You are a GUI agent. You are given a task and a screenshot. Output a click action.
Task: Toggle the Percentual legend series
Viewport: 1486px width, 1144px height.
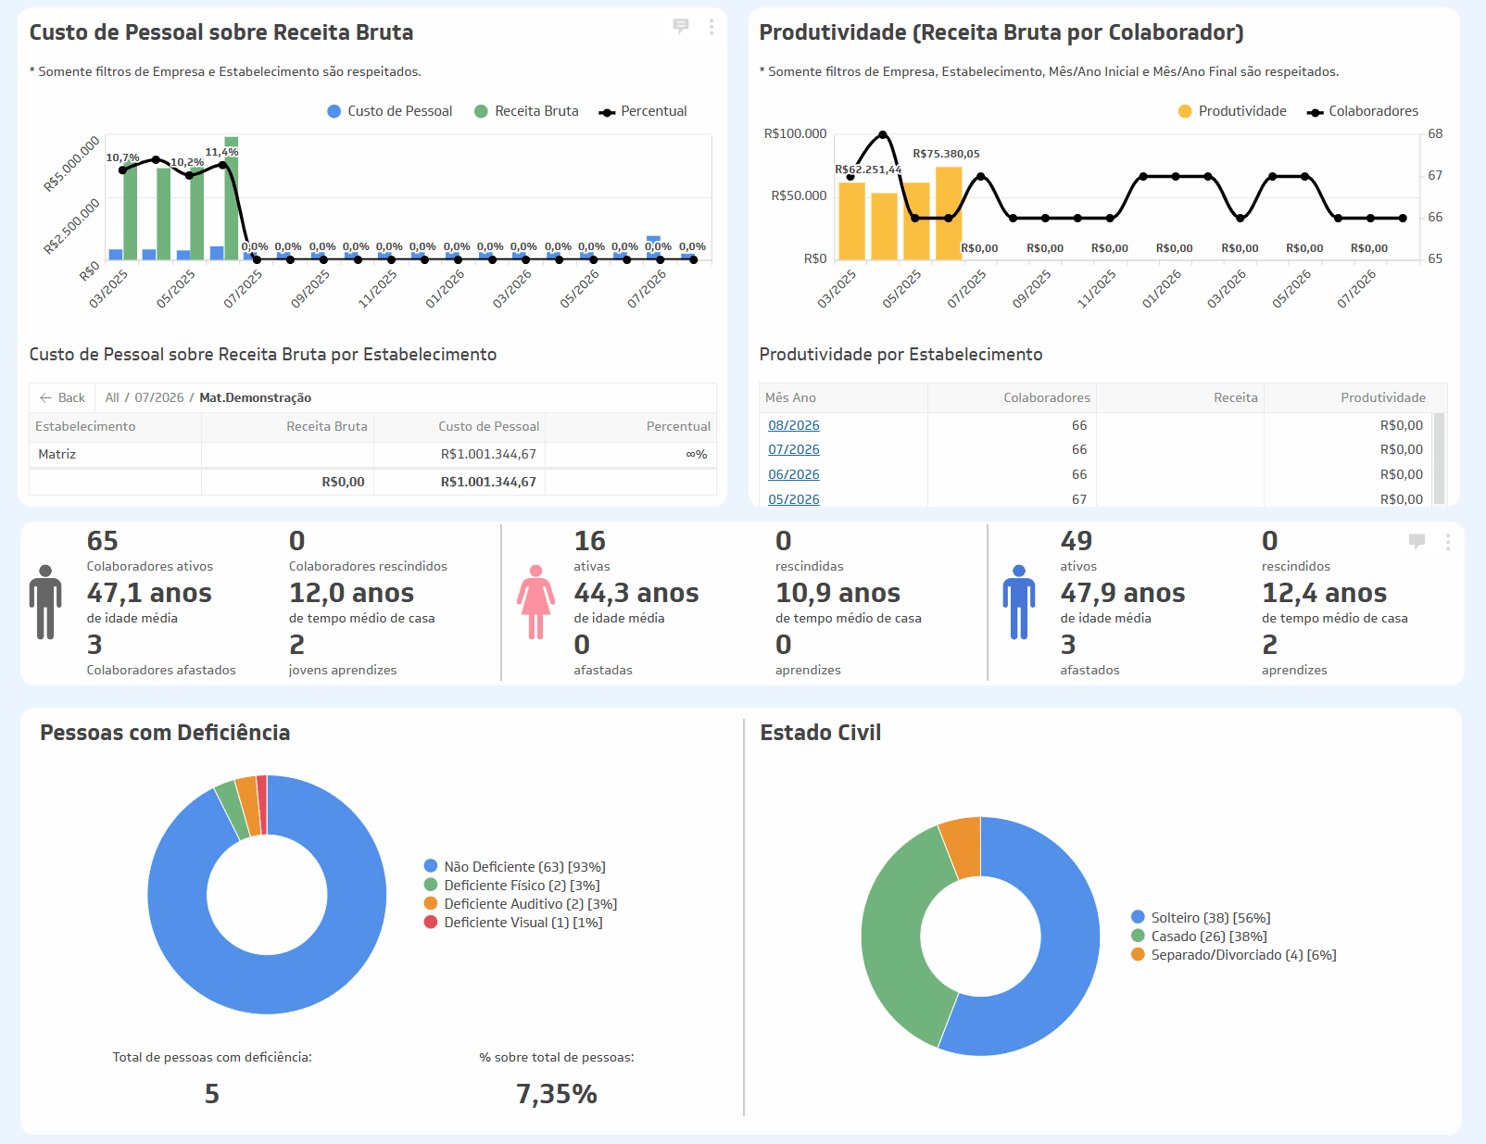pyautogui.click(x=643, y=111)
